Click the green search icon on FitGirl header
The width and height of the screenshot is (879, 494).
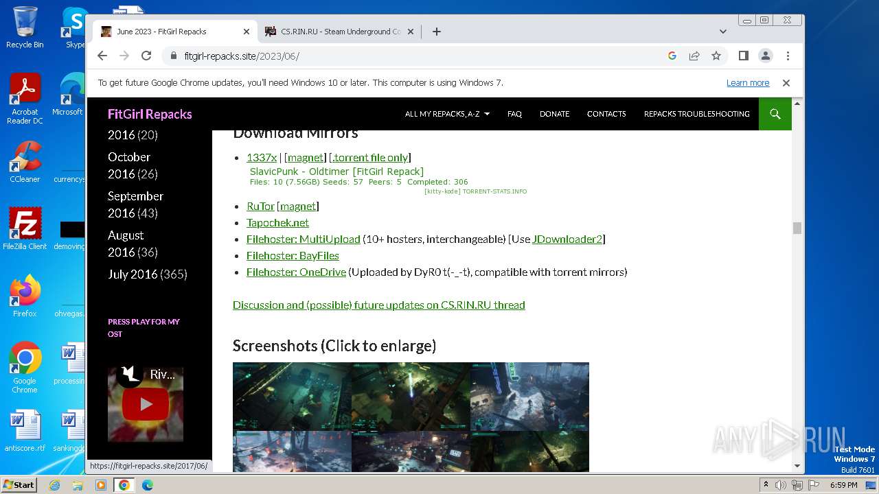tap(775, 114)
